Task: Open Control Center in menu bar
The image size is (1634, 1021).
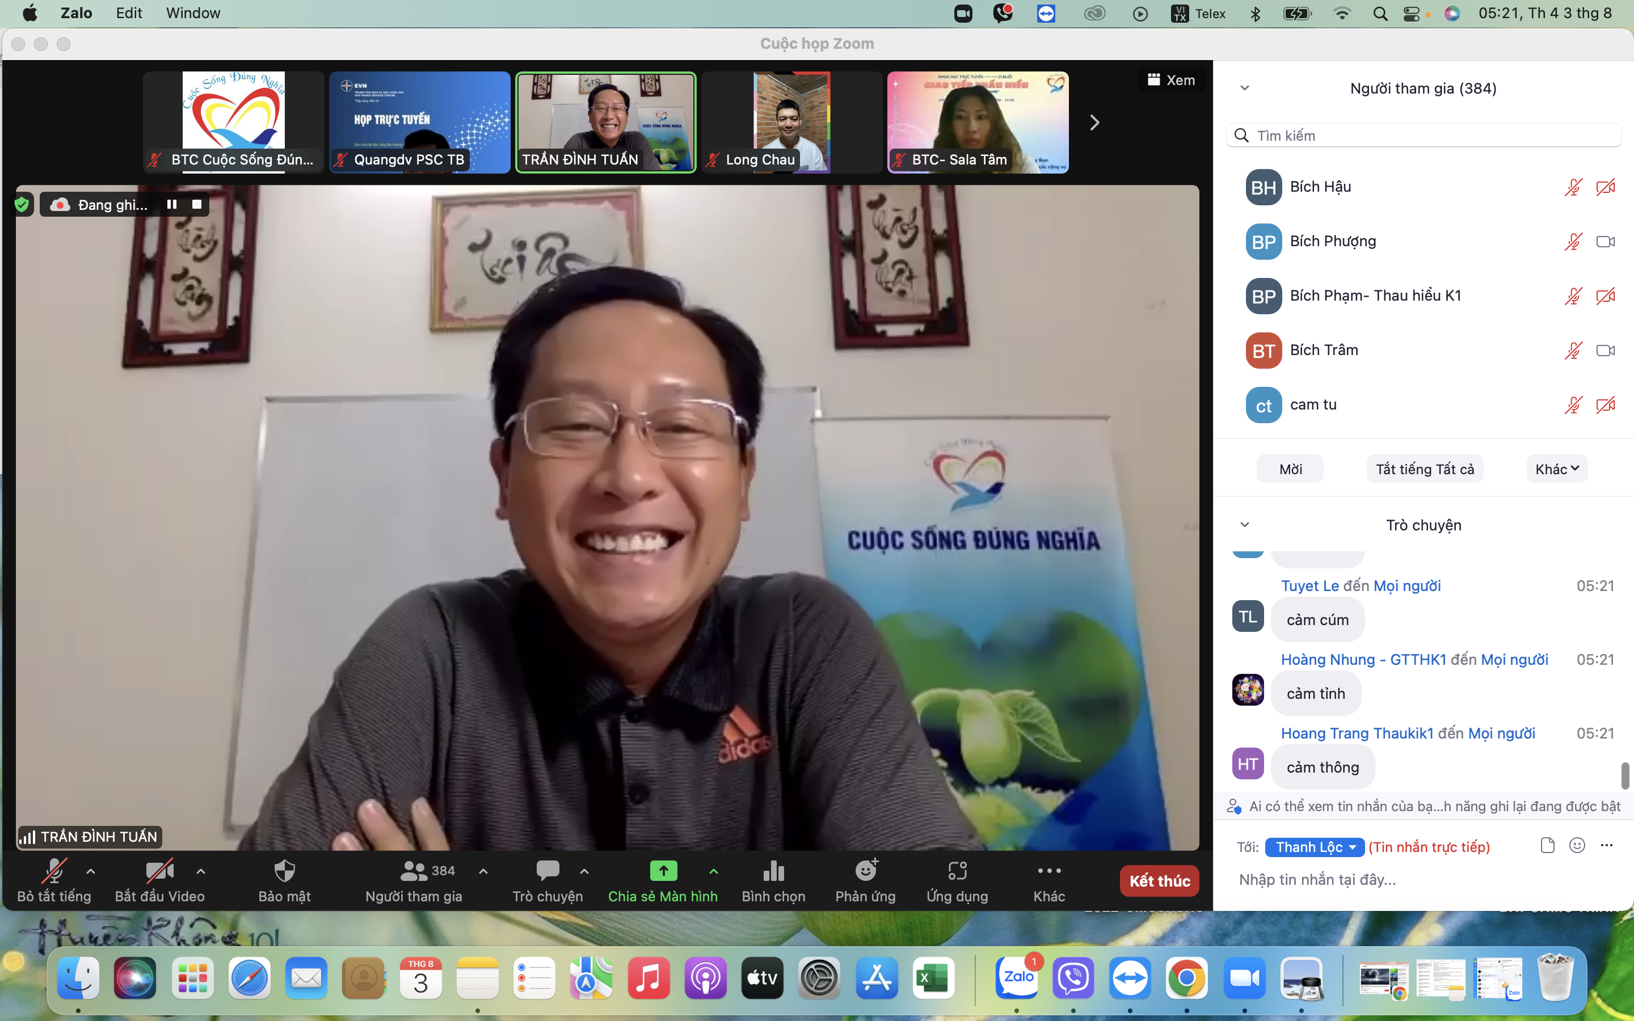Action: (x=1412, y=14)
